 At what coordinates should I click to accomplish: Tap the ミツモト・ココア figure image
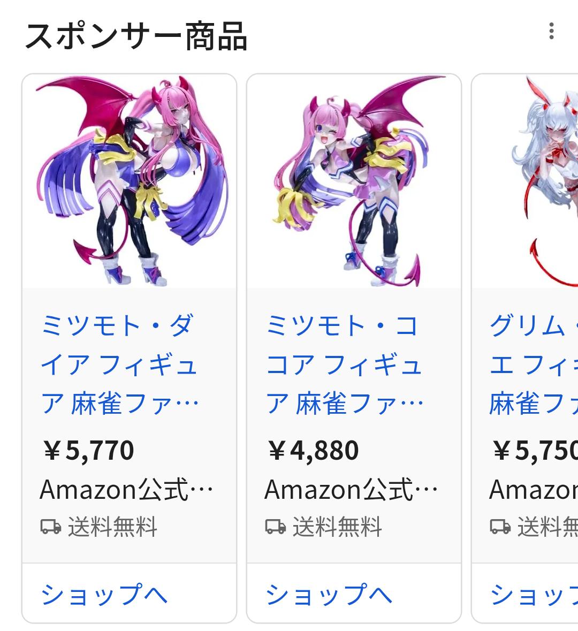(354, 181)
